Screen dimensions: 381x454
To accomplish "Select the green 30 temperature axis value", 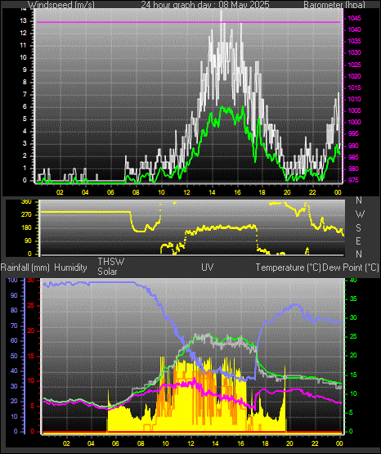I will pos(353,317).
